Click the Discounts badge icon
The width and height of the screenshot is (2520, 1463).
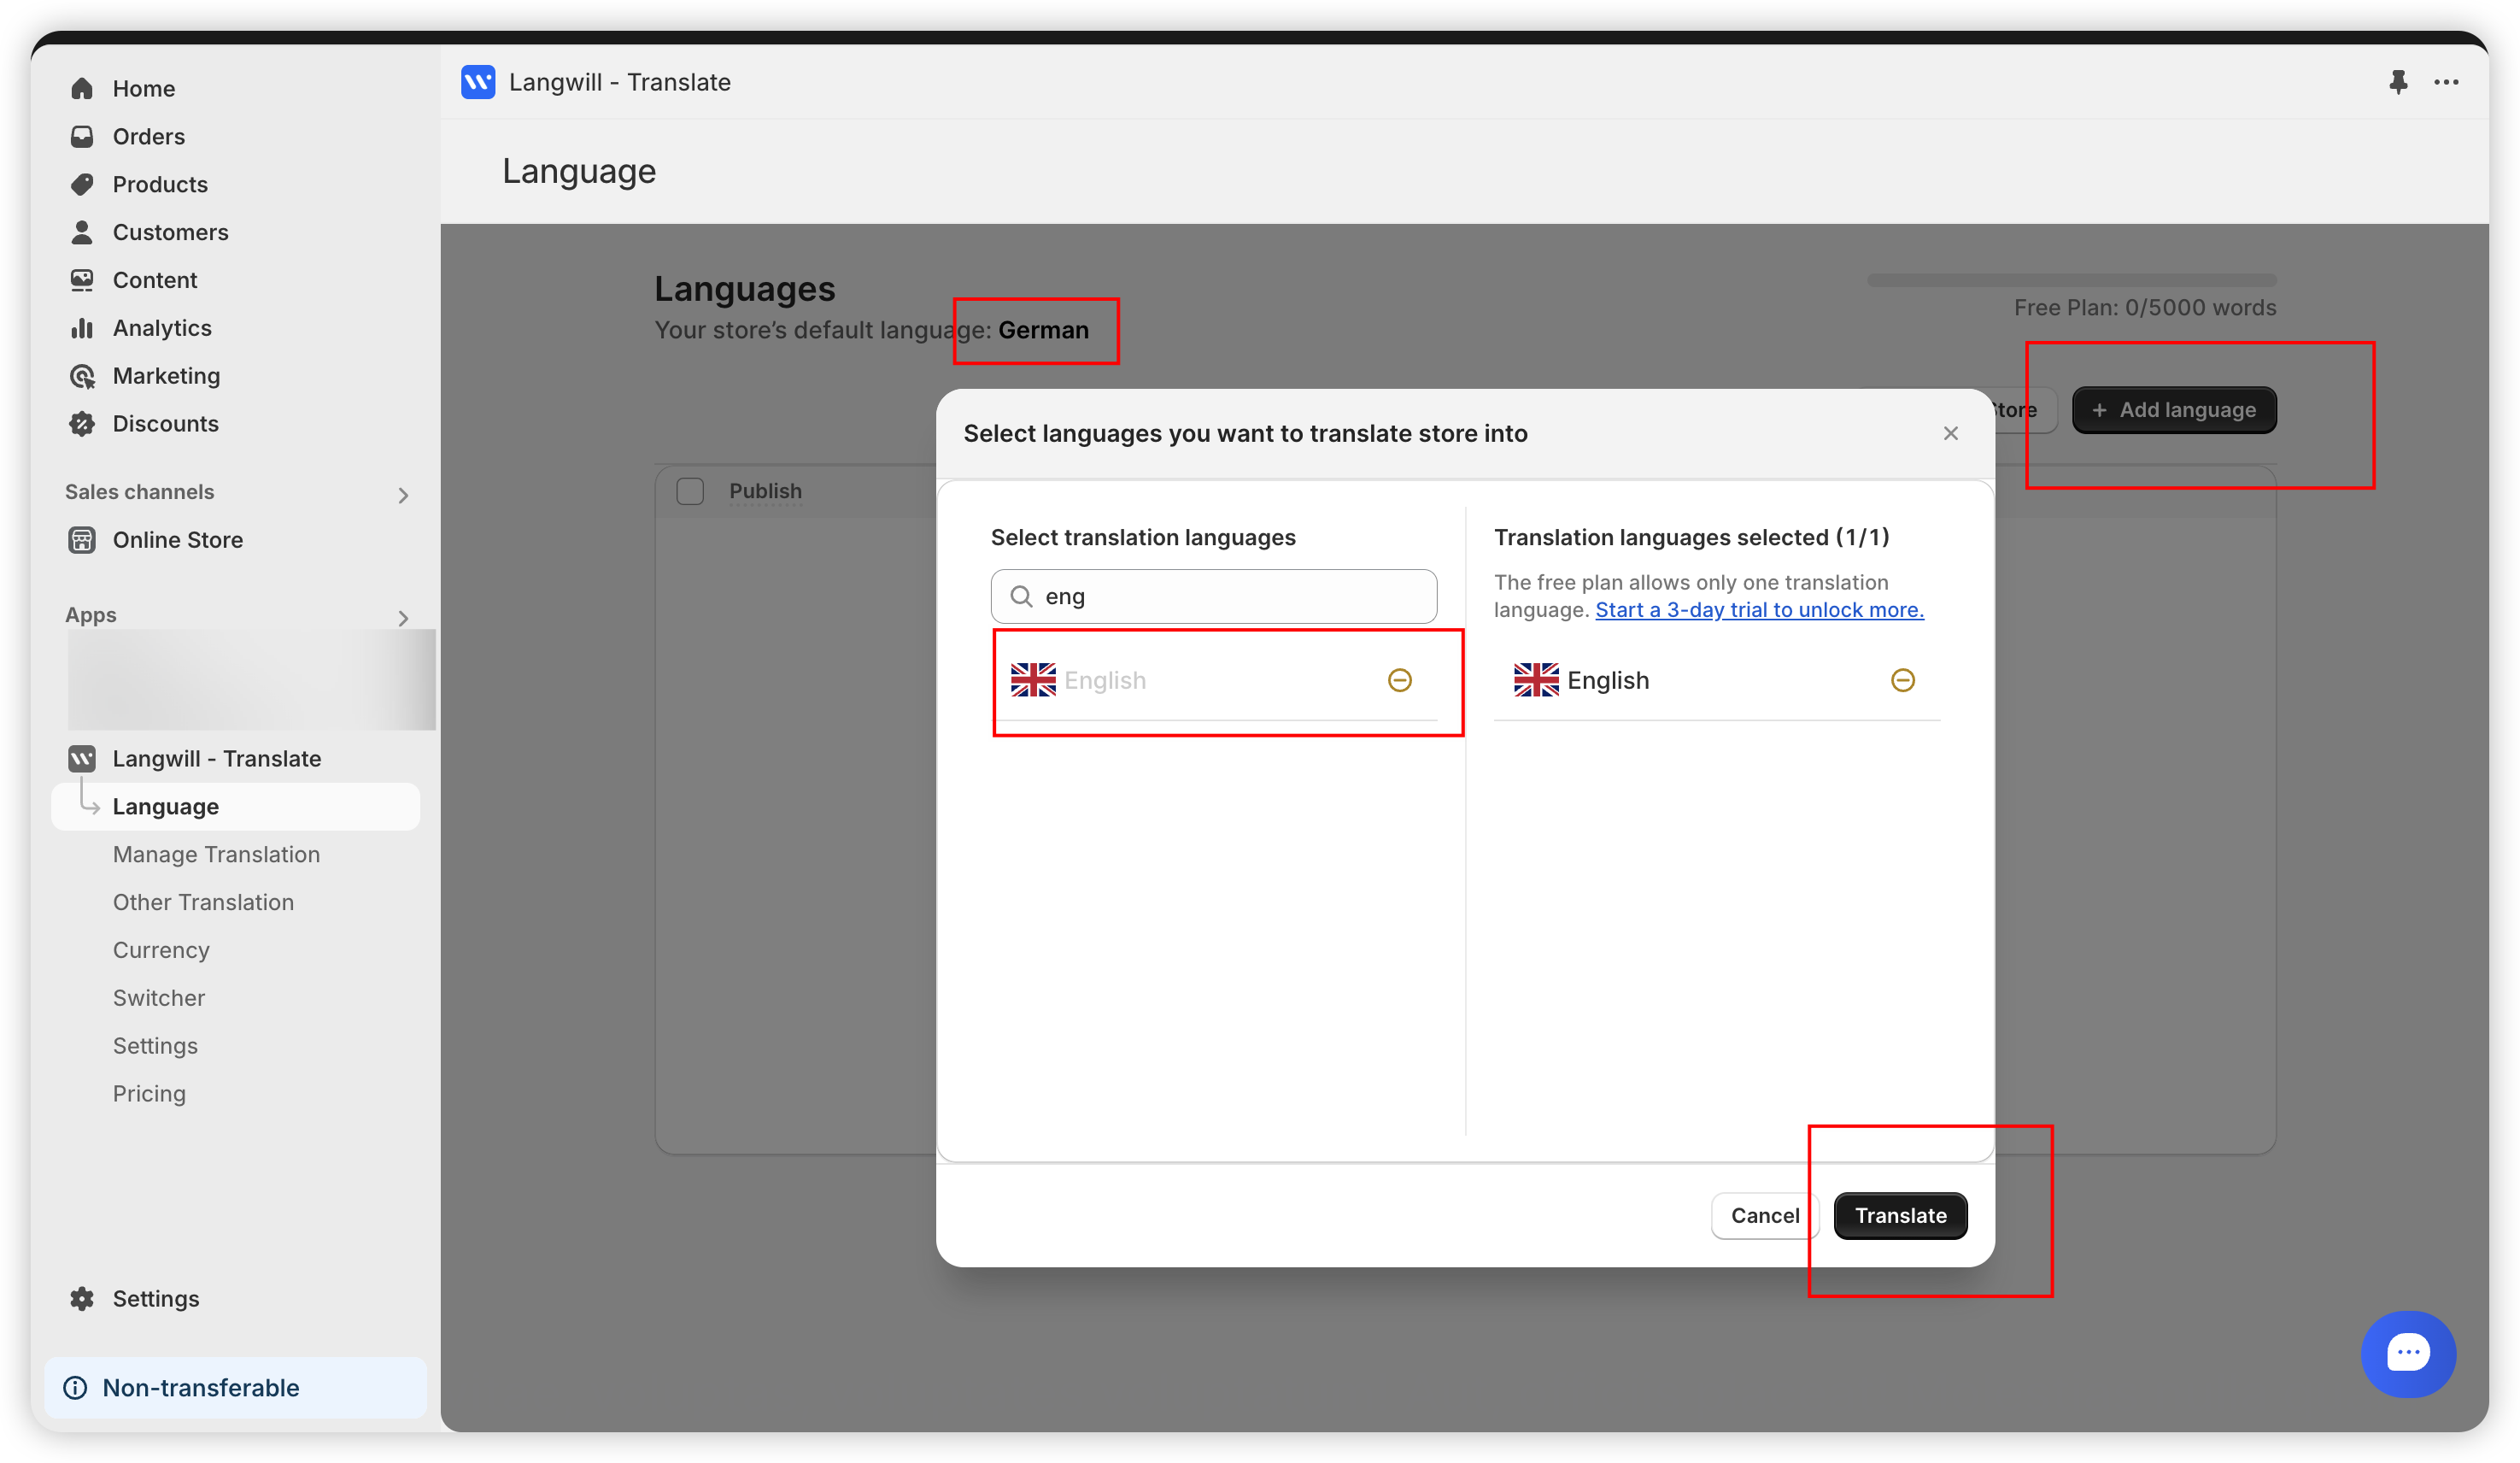[x=82, y=425]
